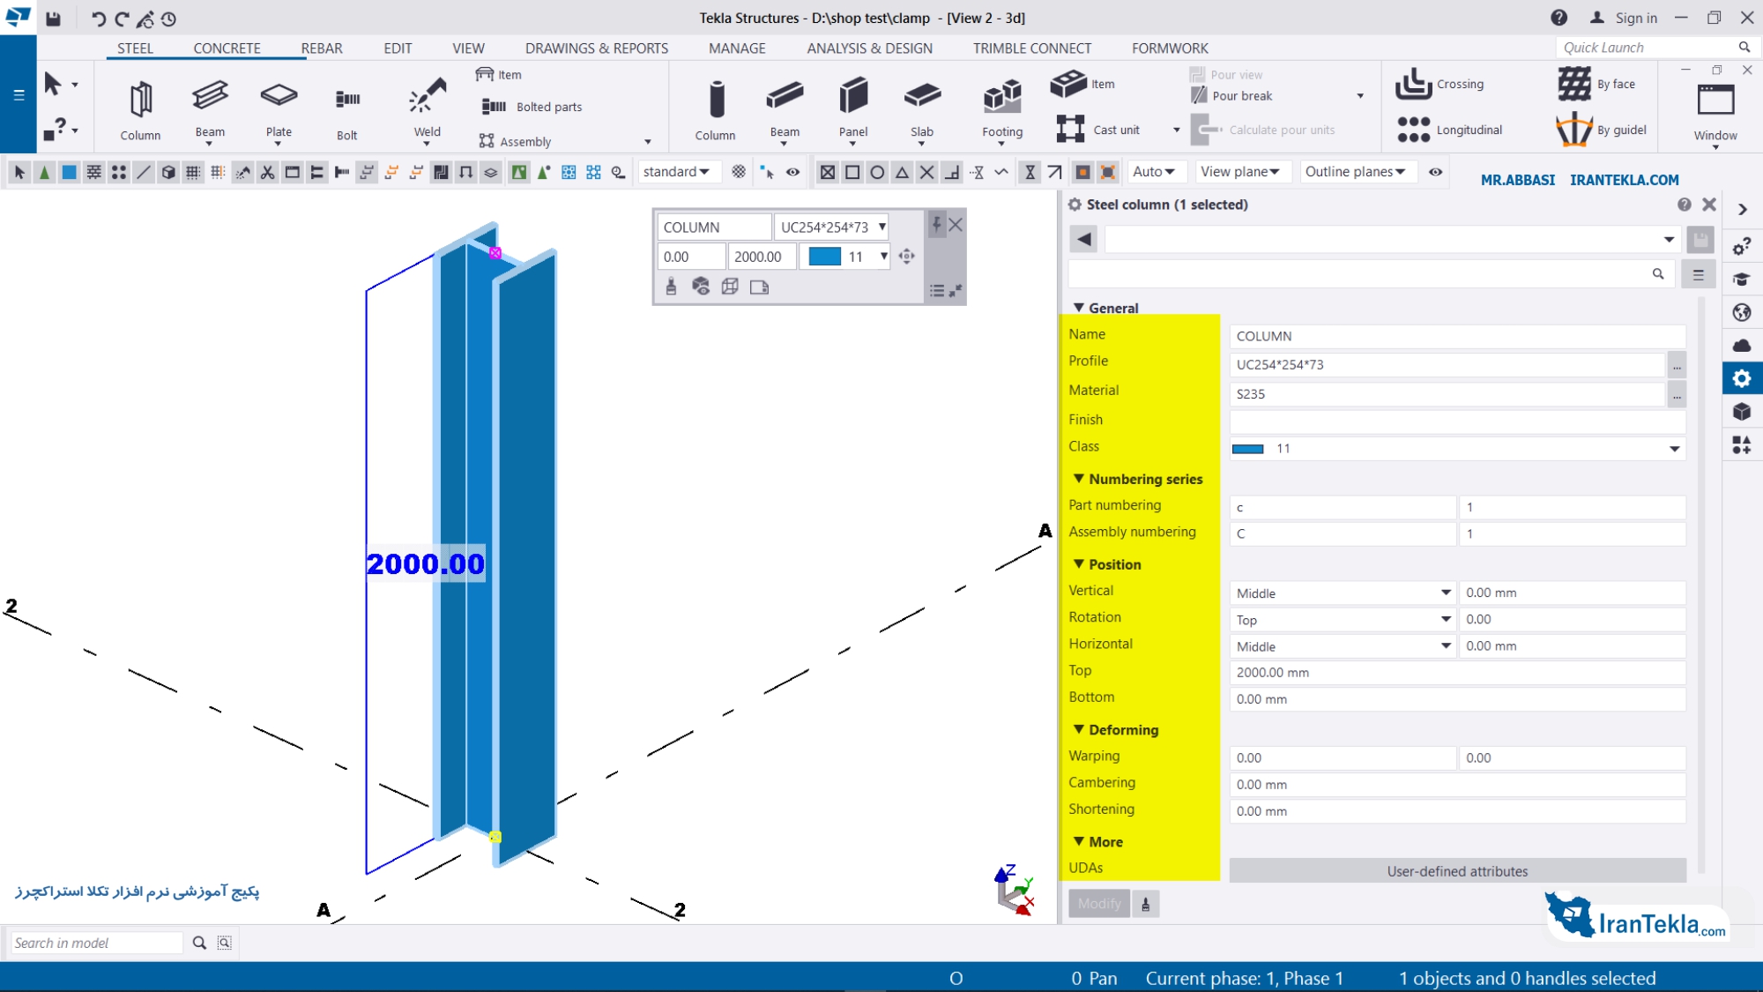Click the Longitudinal rebar tool

coord(1450,130)
